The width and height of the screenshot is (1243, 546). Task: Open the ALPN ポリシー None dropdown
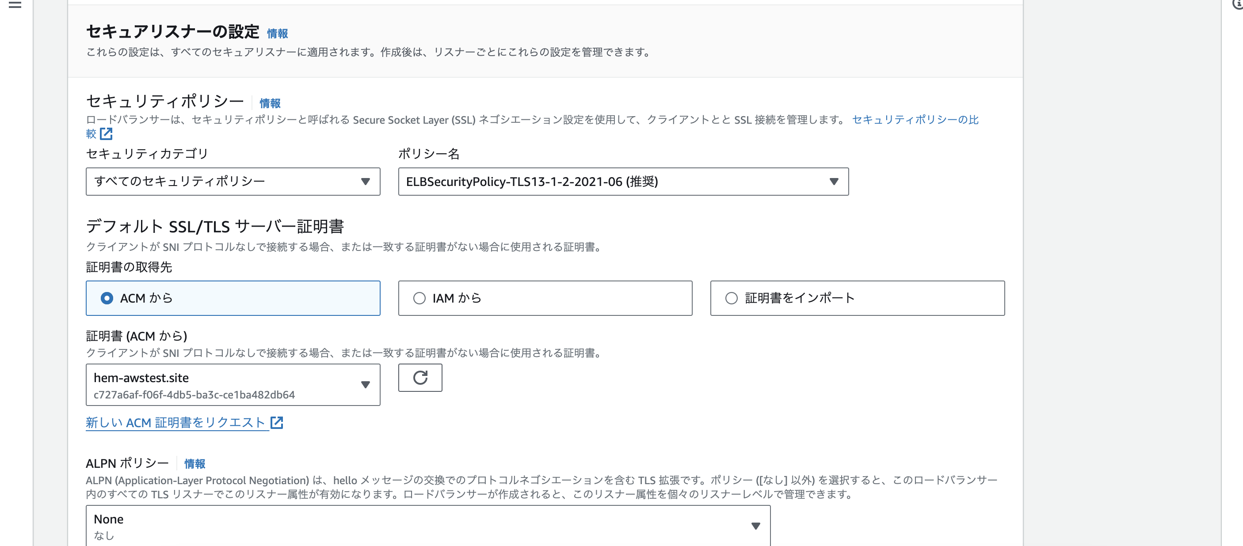428,526
